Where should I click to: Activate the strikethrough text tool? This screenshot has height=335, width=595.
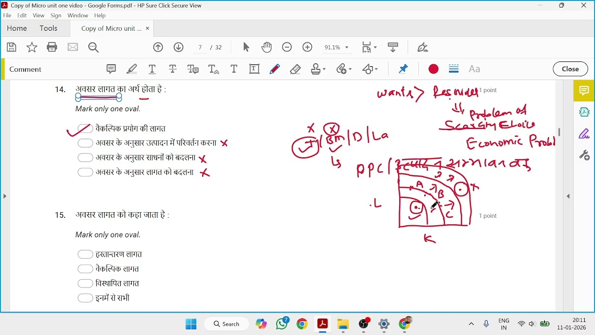coord(173,69)
